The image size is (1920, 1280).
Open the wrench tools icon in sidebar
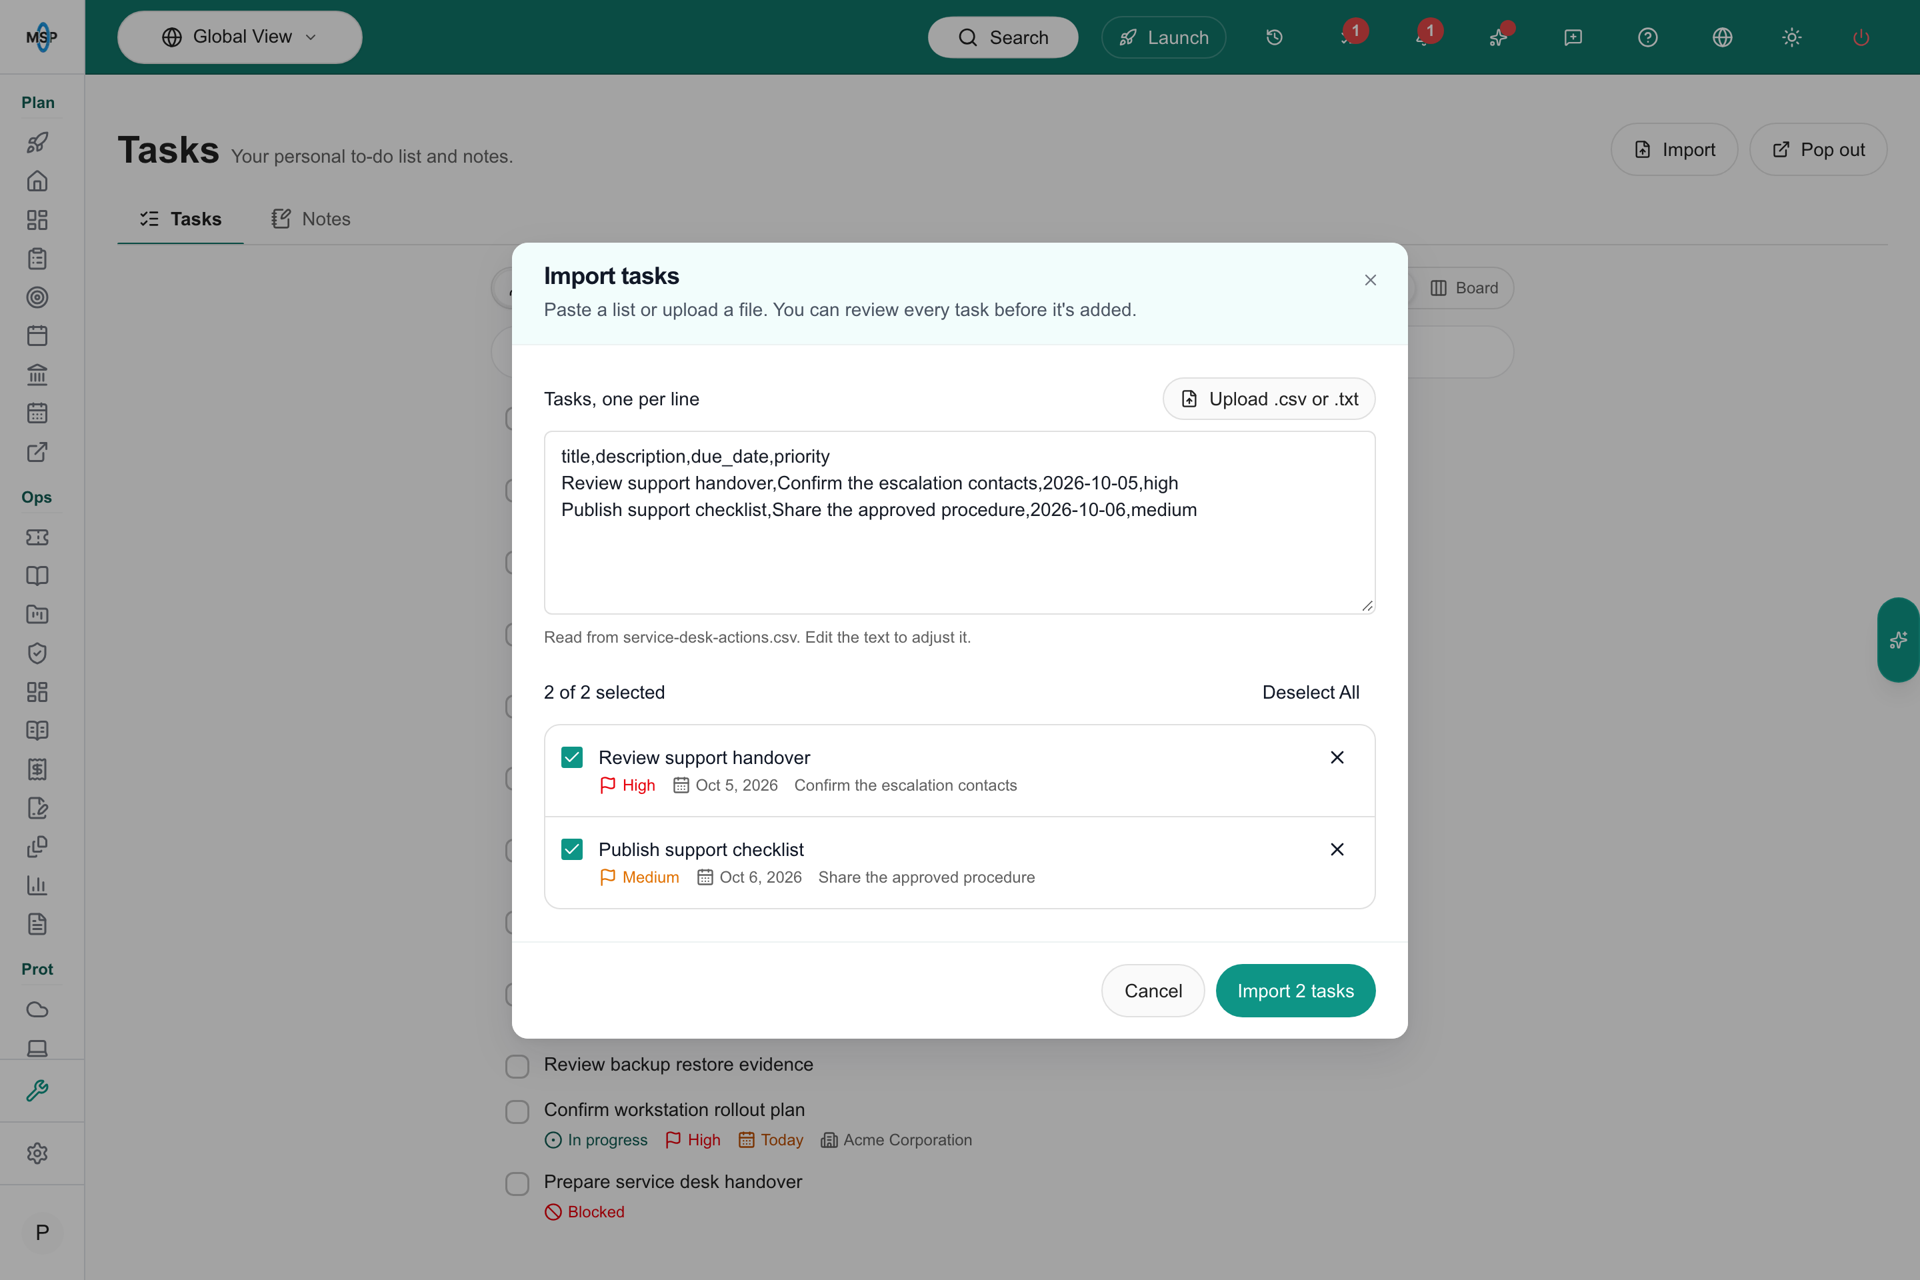[x=37, y=1091]
